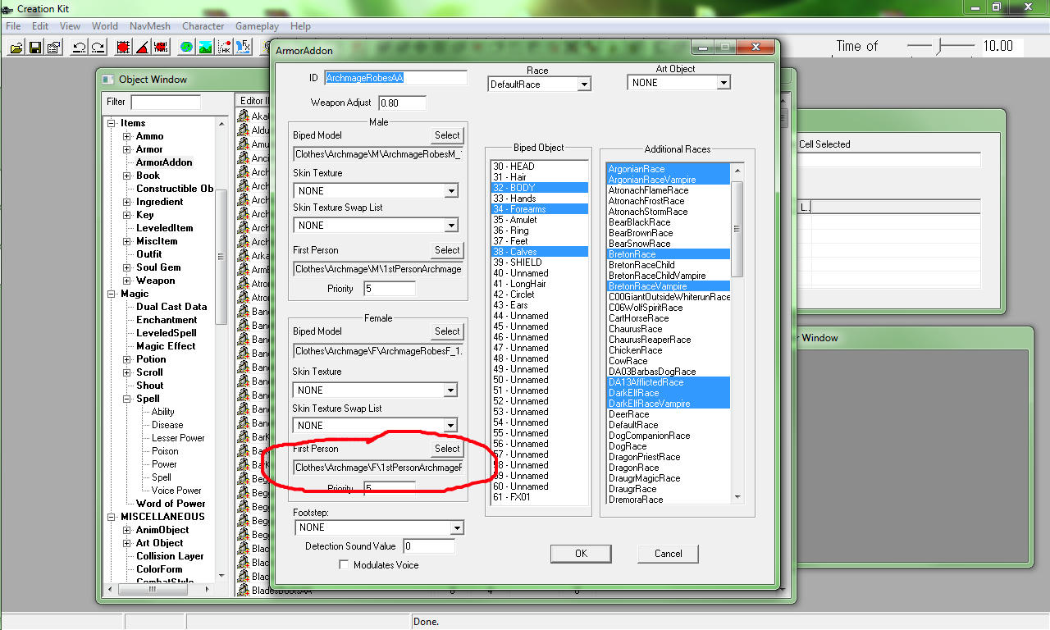Click Select for Female First Person model

[447, 449]
